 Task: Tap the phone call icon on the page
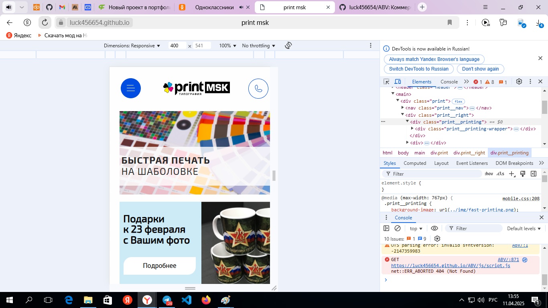pos(258,89)
